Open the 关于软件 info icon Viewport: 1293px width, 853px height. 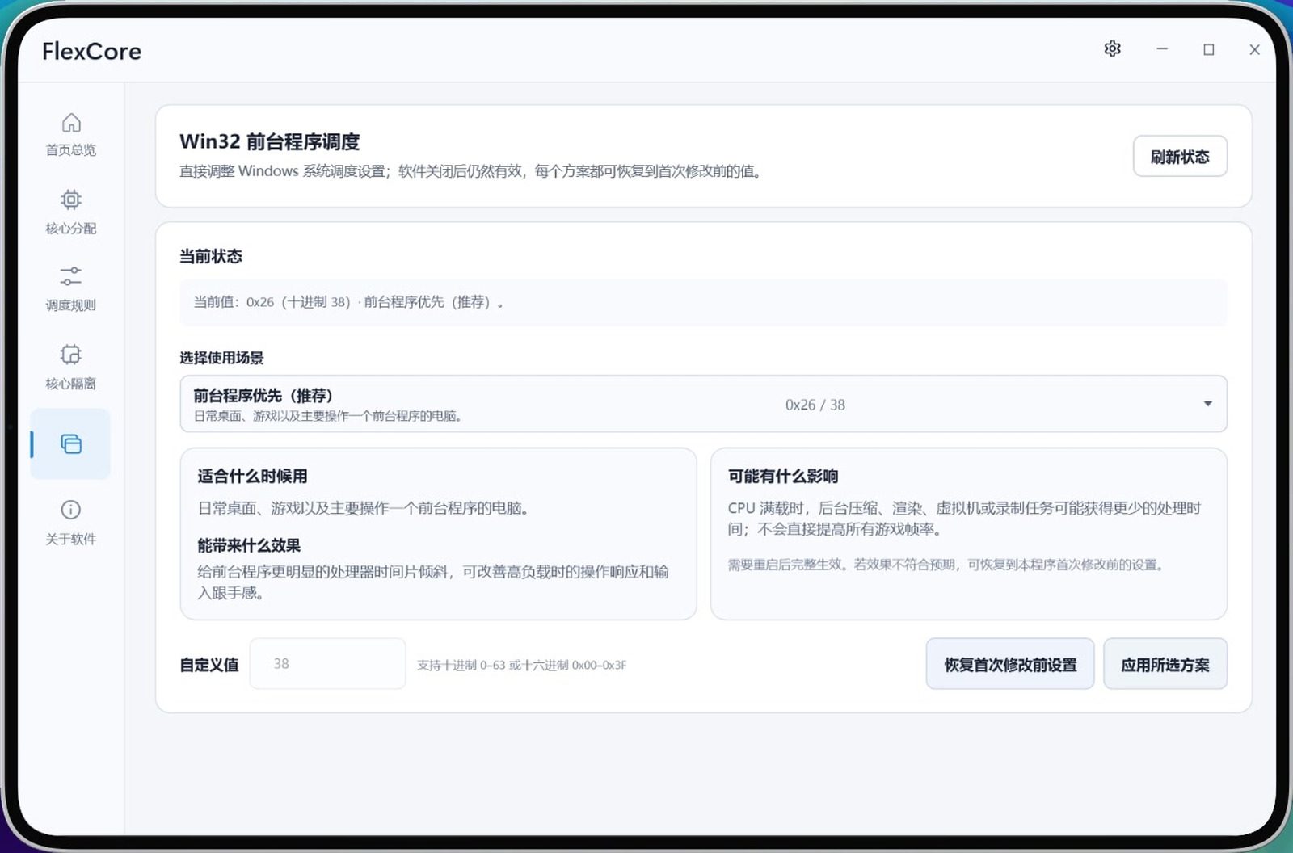[71, 510]
